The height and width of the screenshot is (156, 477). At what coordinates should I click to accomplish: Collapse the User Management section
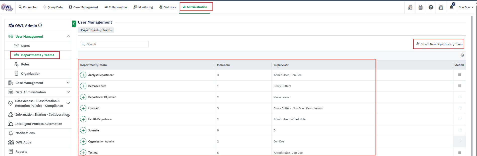68,36
